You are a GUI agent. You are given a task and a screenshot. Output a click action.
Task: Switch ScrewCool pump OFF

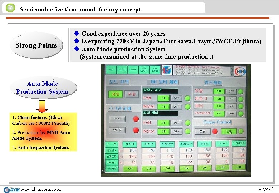click(x=231, y=113)
